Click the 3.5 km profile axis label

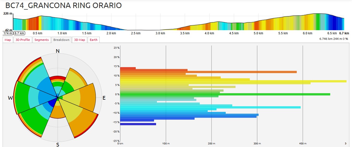(185, 33)
